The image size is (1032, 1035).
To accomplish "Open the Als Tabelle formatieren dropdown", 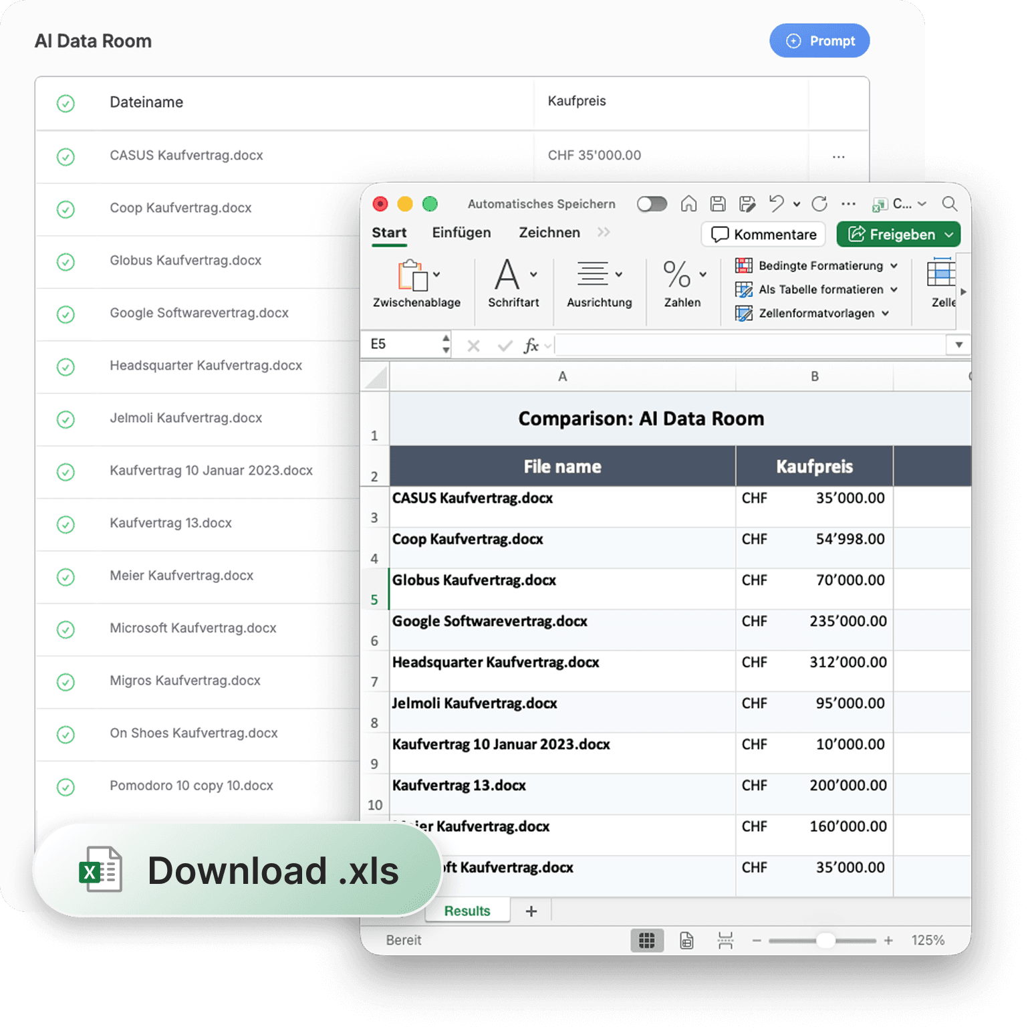I will 816,290.
